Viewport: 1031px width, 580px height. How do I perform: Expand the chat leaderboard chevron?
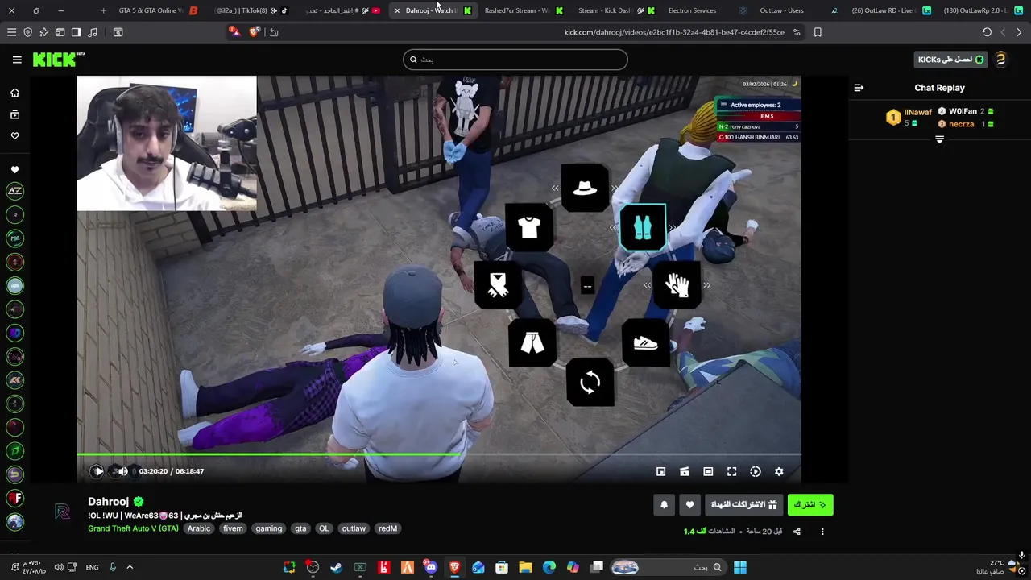click(939, 140)
